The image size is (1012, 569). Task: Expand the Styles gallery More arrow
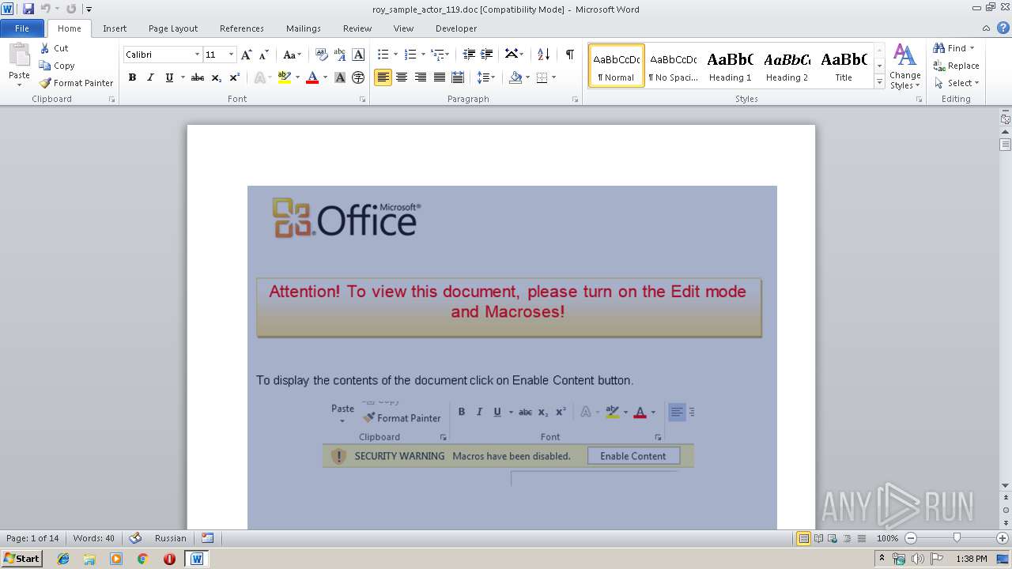pos(879,82)
